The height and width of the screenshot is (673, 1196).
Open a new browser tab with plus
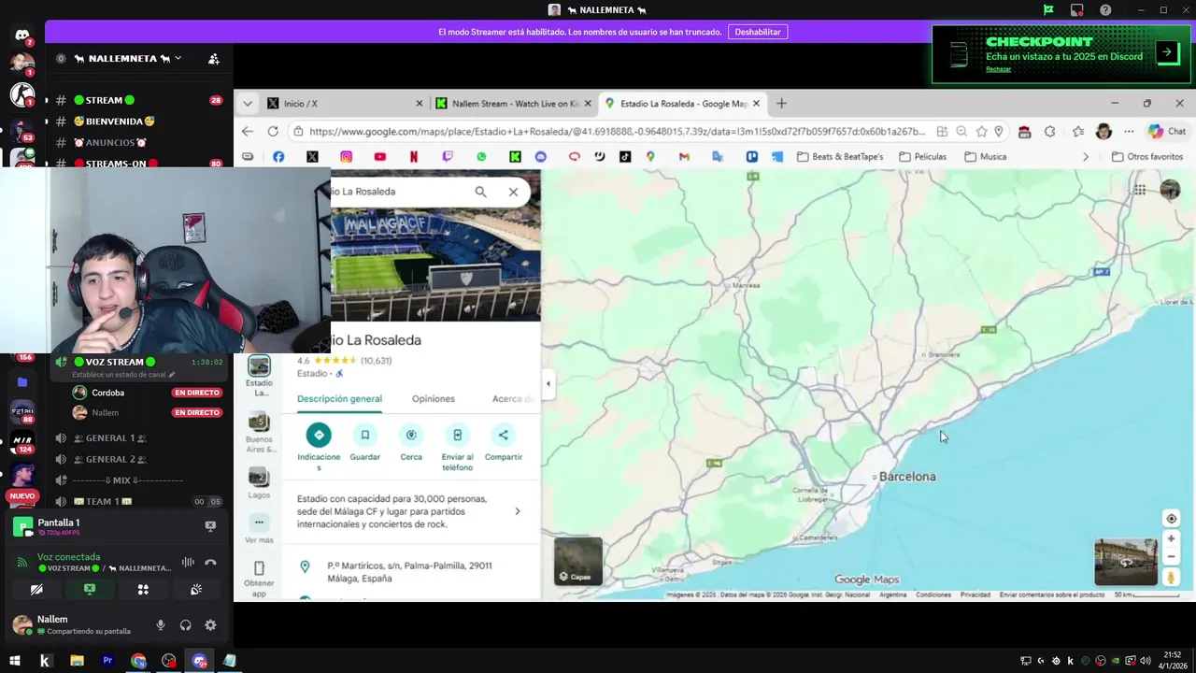coord(781,104)
